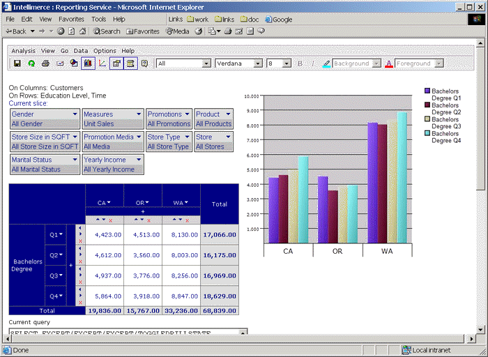Click the red remove X under CA column
The width and height of the screenshot is (488, 357).
(110, 220)
